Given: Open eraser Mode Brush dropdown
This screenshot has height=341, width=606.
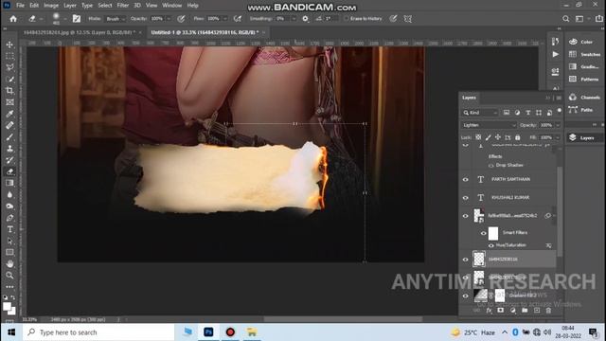Looking at the screenshot, I should point(116,19).
